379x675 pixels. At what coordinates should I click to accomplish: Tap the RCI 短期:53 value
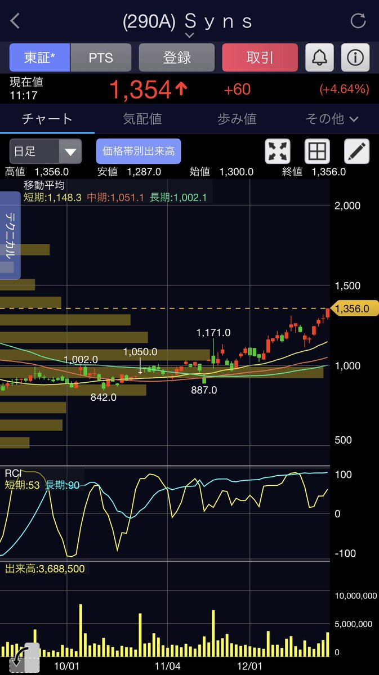click(22, 485)
